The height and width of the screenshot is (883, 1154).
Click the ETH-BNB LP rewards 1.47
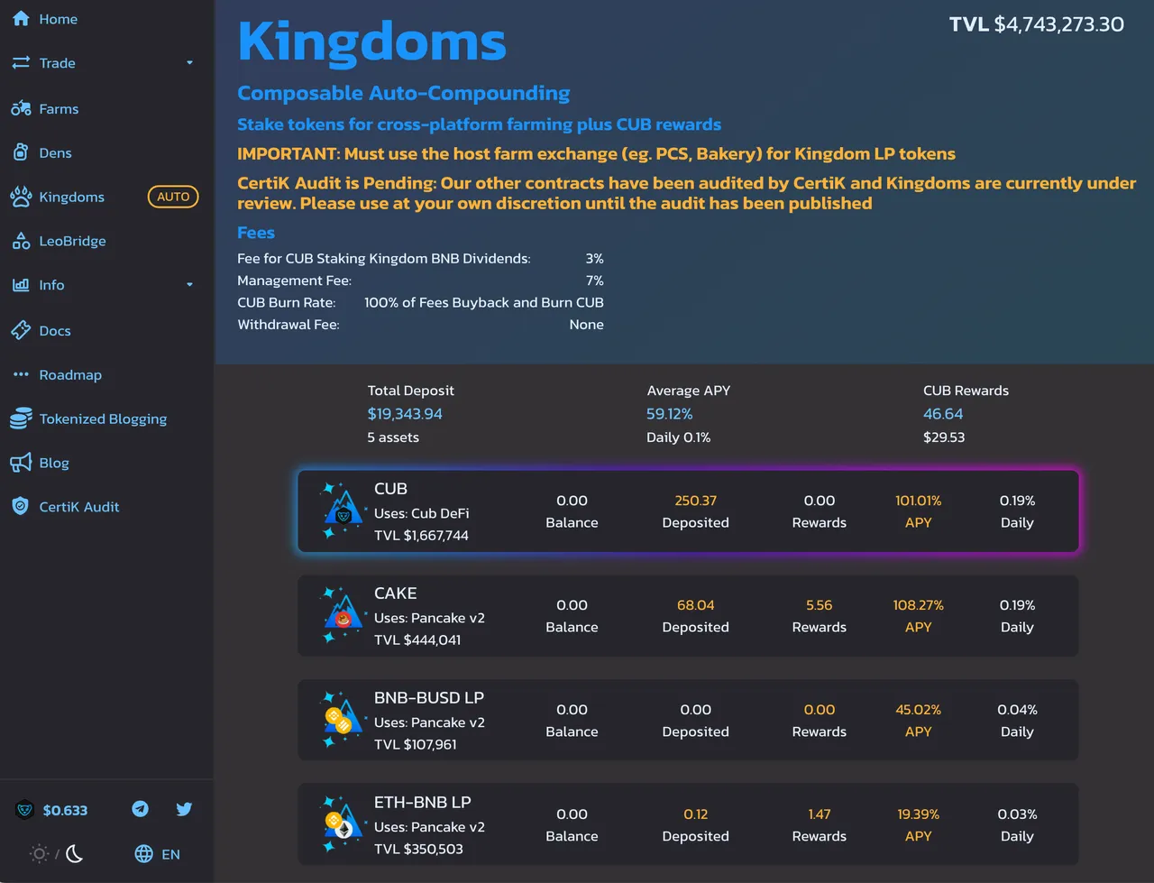[820, 814]
